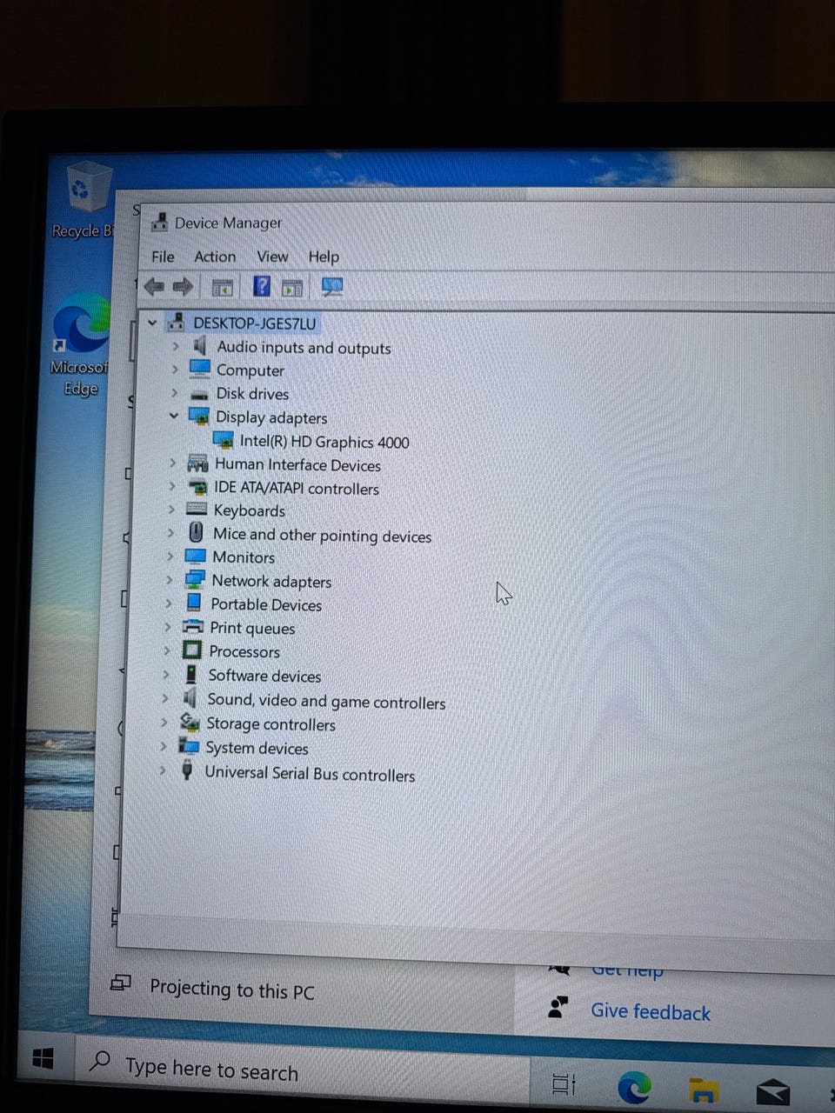Click the Computer category monitor icon
Image resolution: width=835 pixels, height=1113 pixels.
[x=200, y=370]
